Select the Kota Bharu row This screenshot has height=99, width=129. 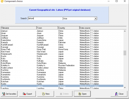click(62, 63)
